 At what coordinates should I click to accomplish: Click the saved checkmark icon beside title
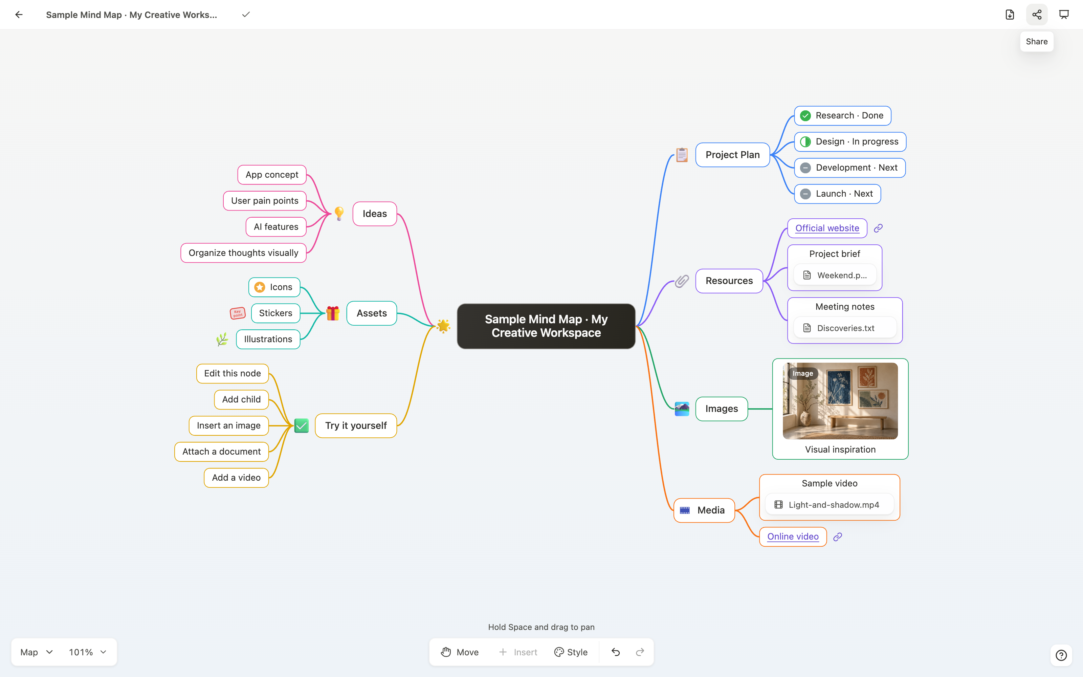pyautogui.click(x=246, y=15)
